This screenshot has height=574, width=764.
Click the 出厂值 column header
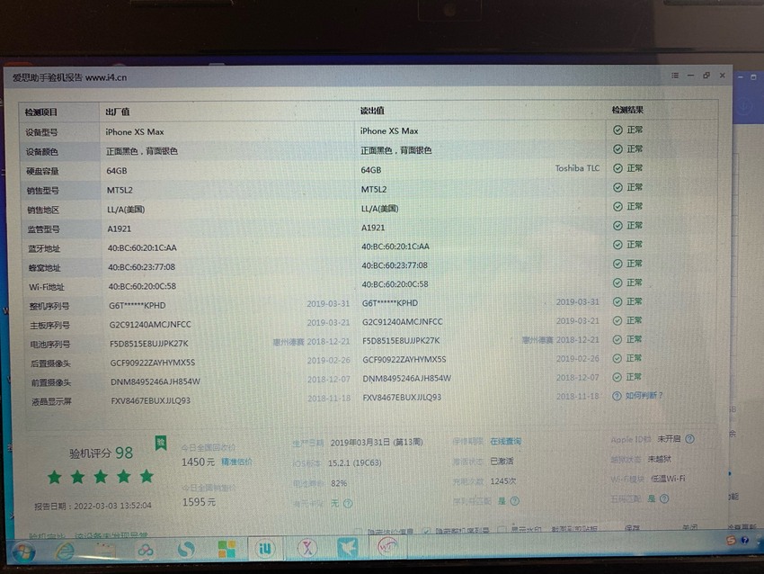point(118,112)
